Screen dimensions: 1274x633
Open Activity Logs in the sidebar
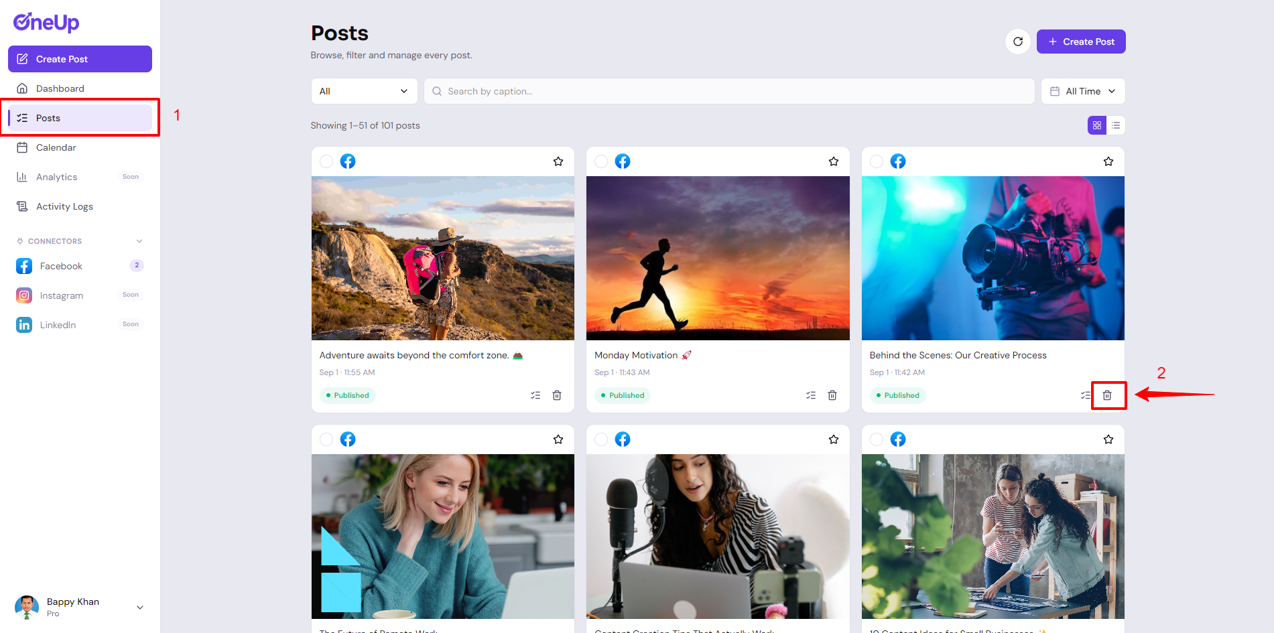pos(80,206)
